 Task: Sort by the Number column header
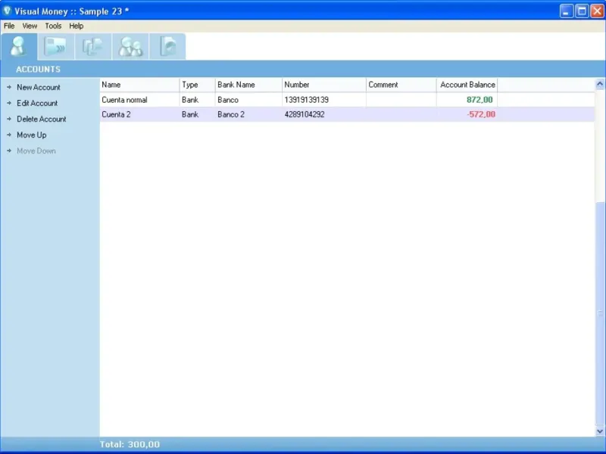click(x=324, y=85)
